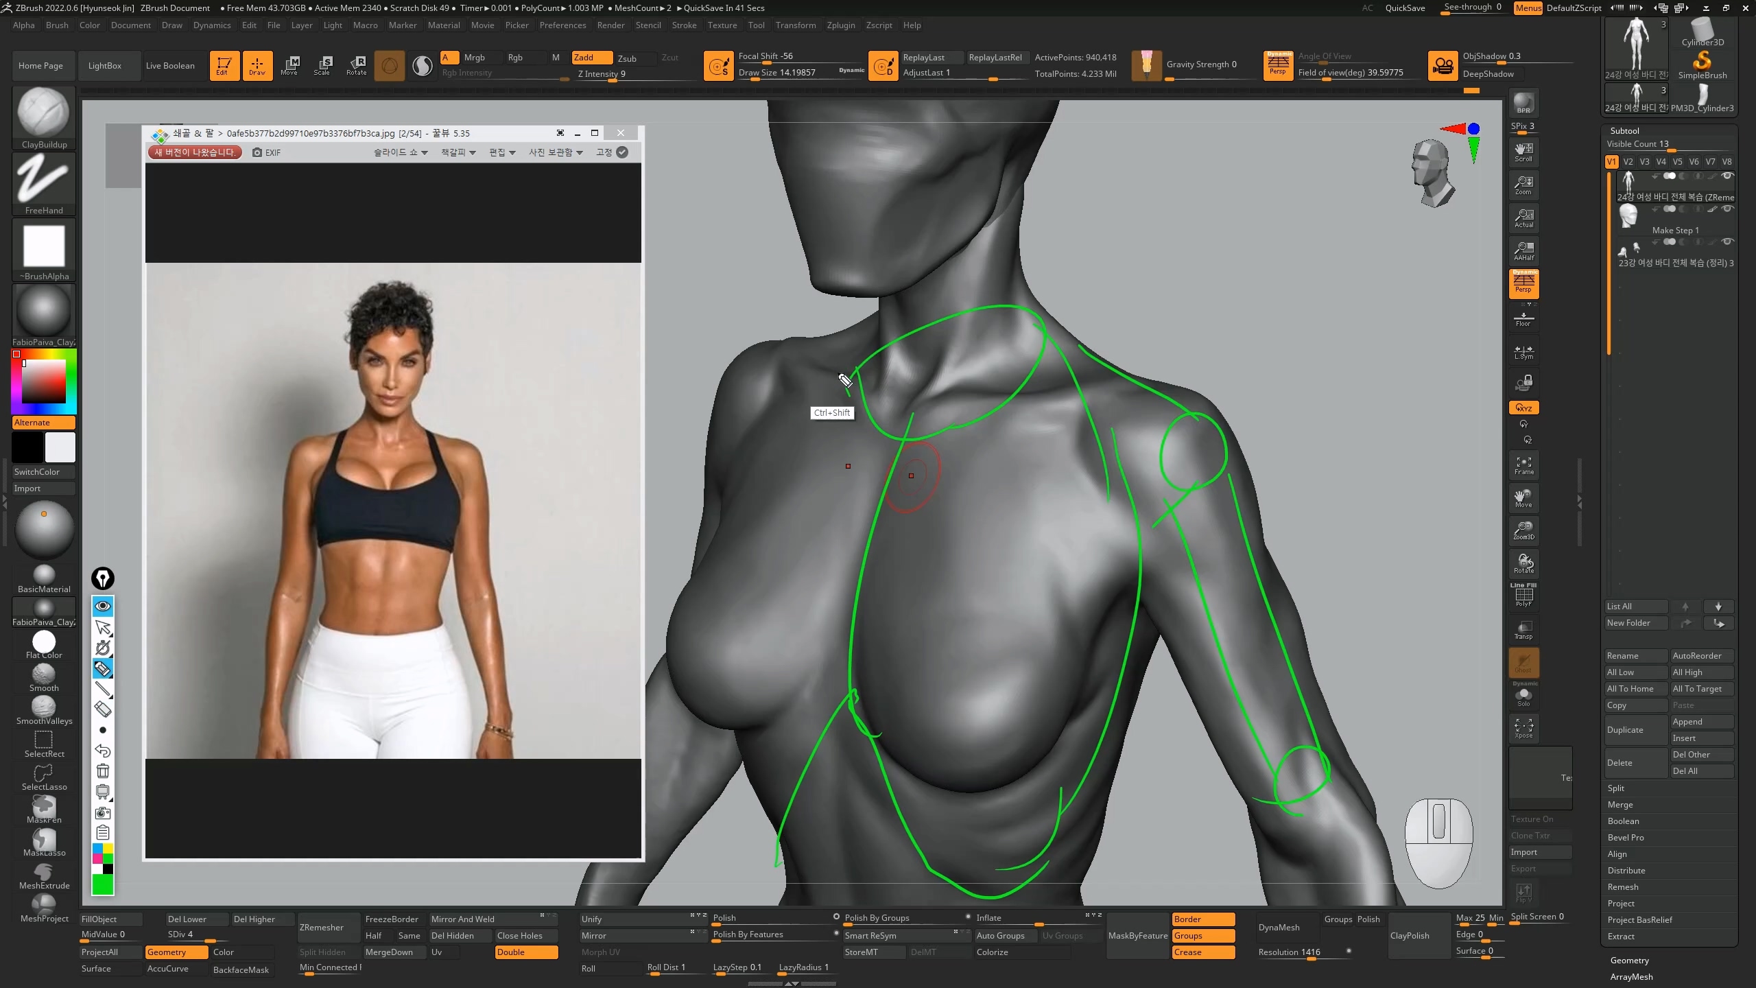Hide the Make Step 1 subtool eye
Viewport: 1756px width, 988px height.
[x=1728, y=209]
